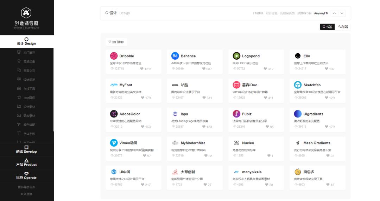Click Fubiz description 法国每日新鲜创意灵感分享
The image size is (380, 201).
249,121
